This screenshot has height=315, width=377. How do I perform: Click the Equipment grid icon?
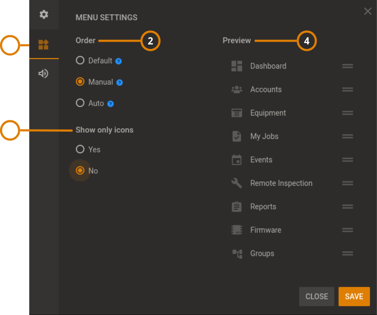click(237, 113)
